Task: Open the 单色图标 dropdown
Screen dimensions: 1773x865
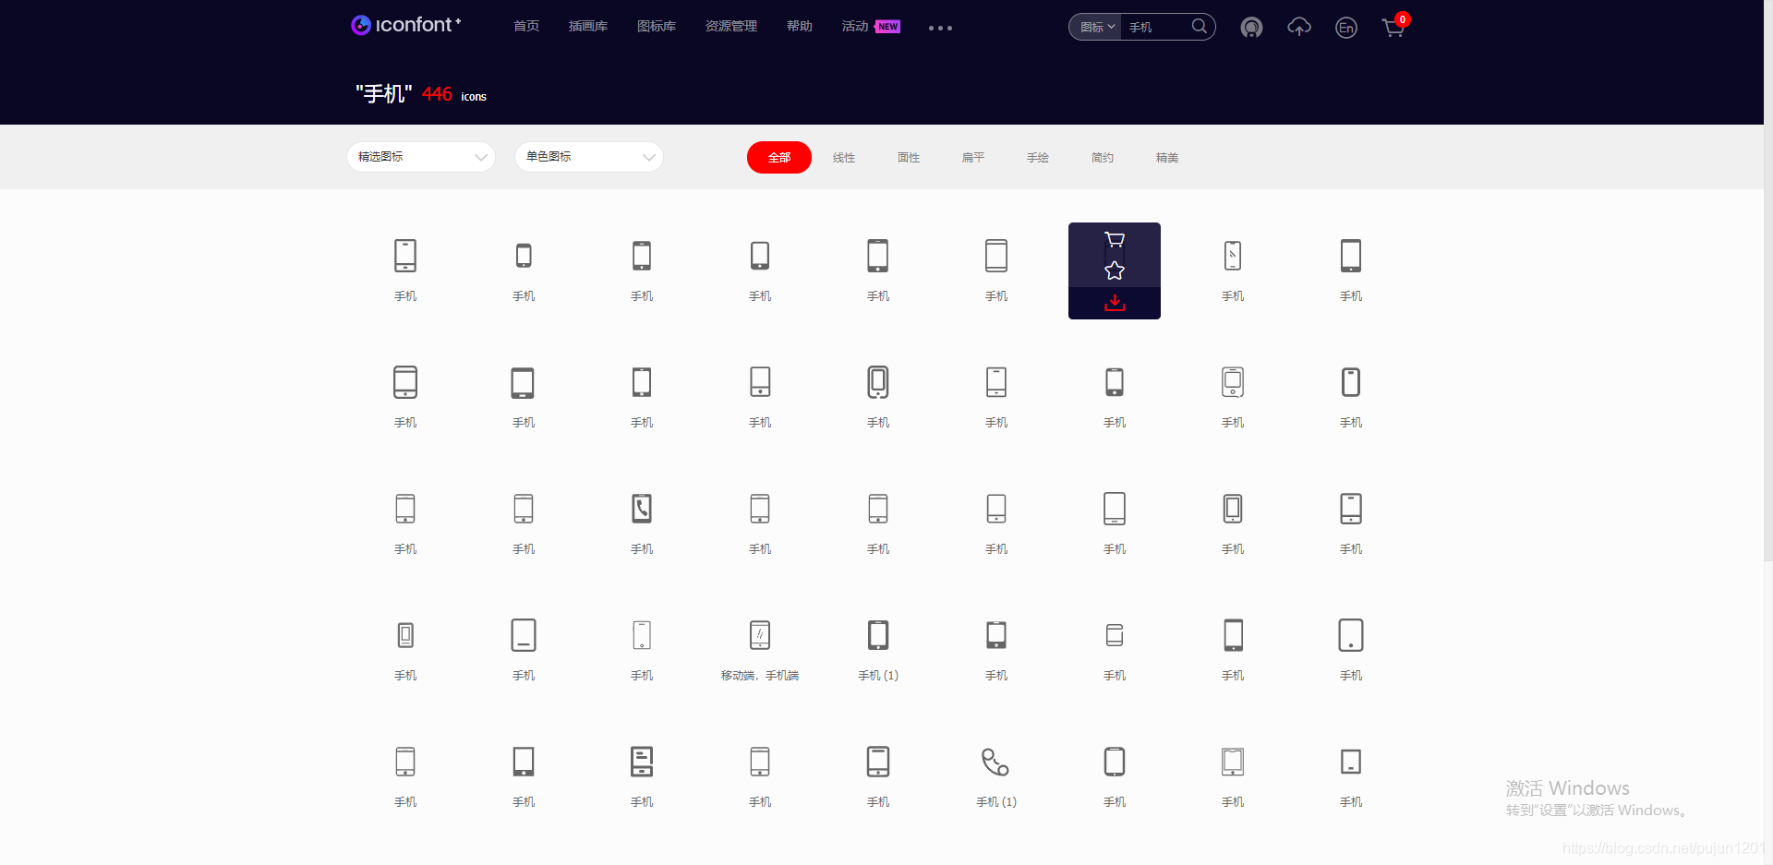Action: tap(588, 157)
